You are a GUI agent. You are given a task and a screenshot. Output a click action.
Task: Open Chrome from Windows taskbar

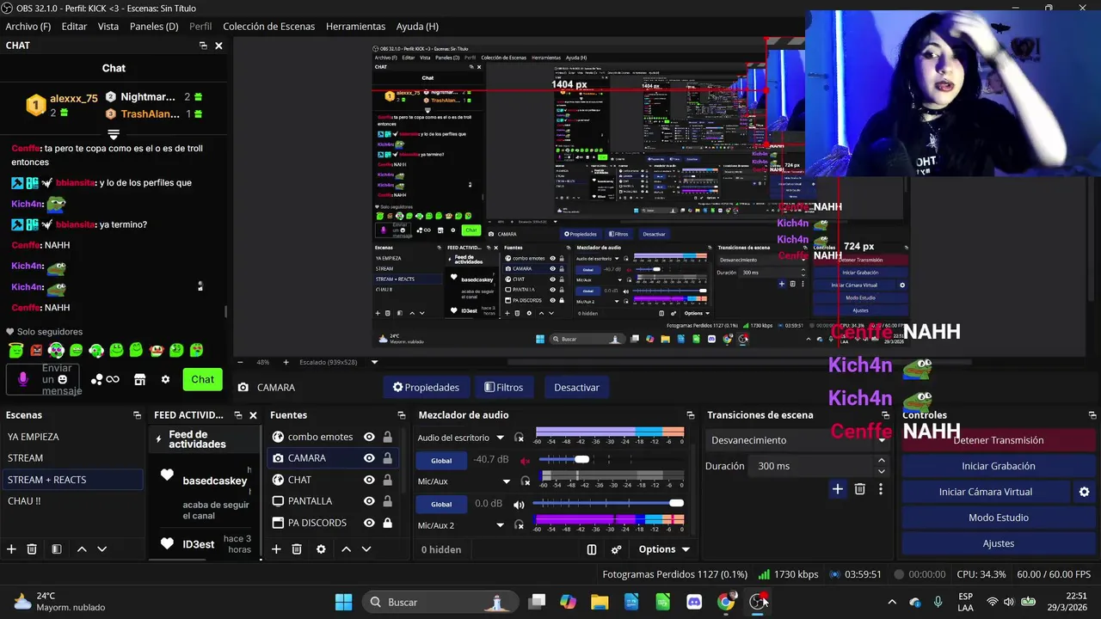click(727, 602)
